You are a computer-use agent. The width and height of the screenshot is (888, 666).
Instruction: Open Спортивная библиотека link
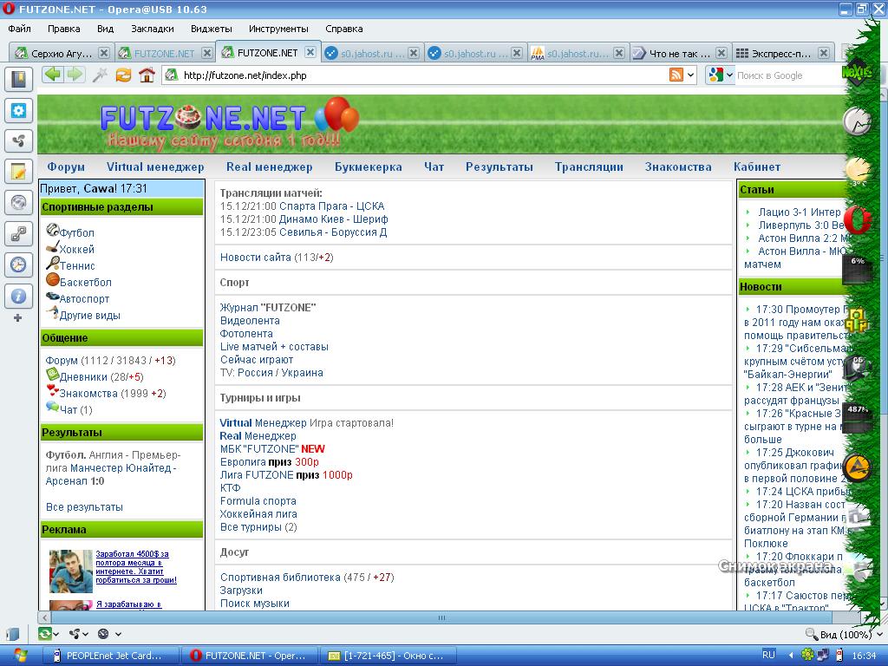point(280,577)
